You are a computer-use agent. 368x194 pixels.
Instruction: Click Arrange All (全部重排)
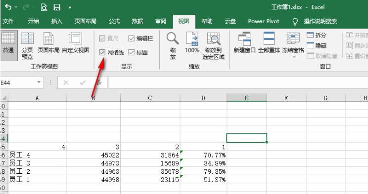[269, 42]
